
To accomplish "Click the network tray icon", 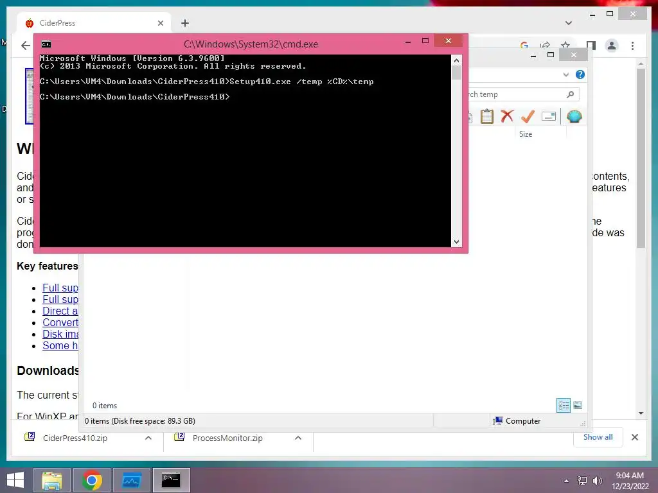I will click(582, 481).
